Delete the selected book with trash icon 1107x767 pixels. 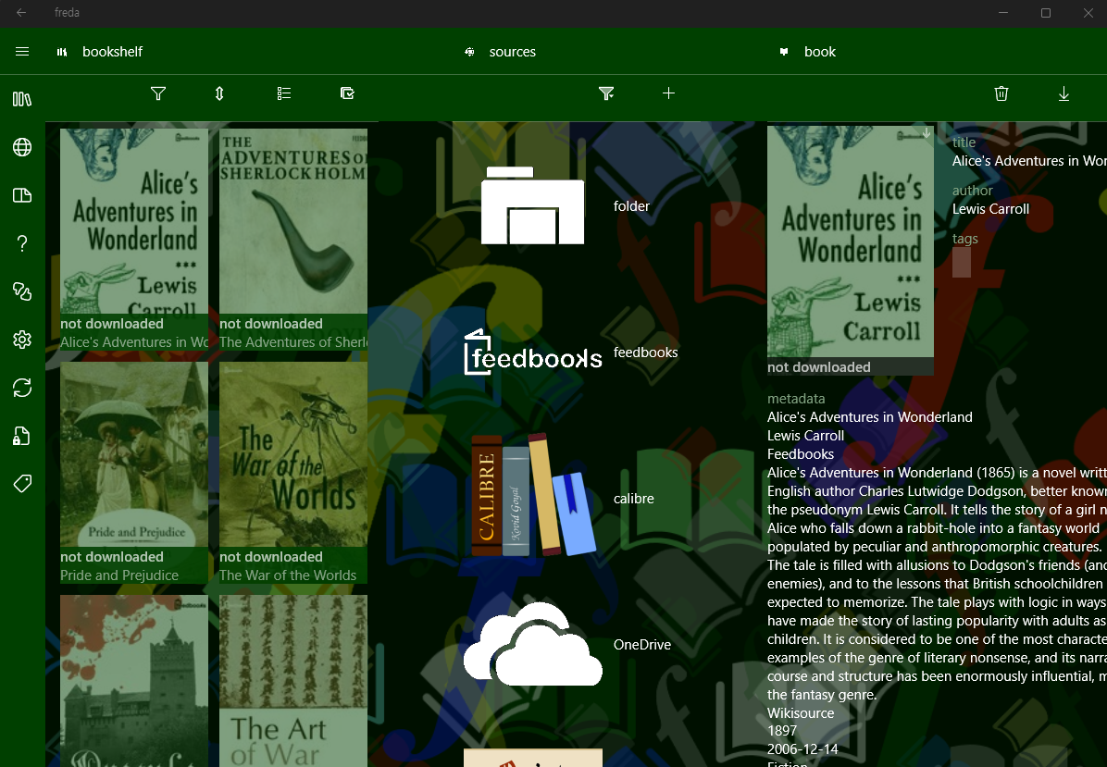point(1001,93)
